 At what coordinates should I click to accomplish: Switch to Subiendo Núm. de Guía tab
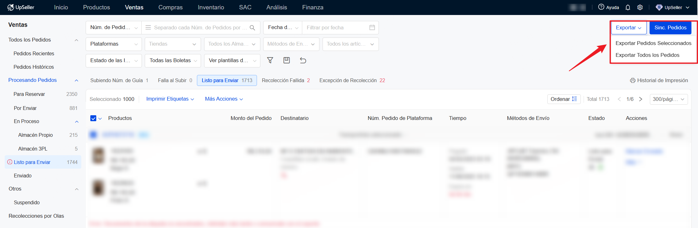point(119,80)
